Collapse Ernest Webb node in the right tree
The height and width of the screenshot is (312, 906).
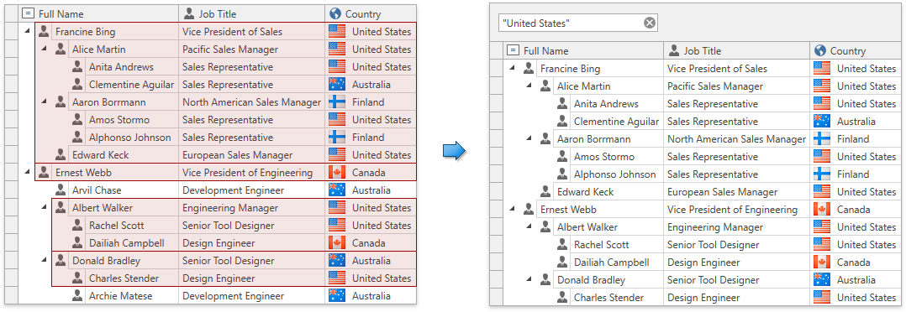512,210
